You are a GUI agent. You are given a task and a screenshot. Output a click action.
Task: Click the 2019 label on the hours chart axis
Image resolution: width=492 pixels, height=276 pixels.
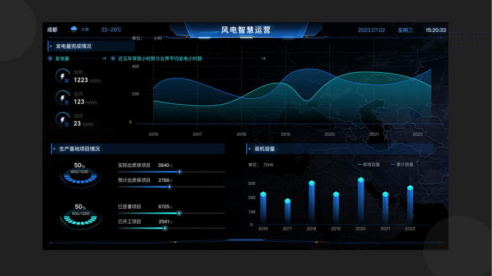pyautogui.click(x=285, y=134)
